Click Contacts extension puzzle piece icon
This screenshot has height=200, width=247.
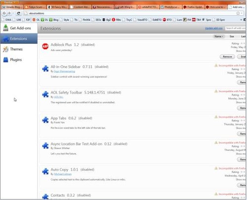coord(45,197)
